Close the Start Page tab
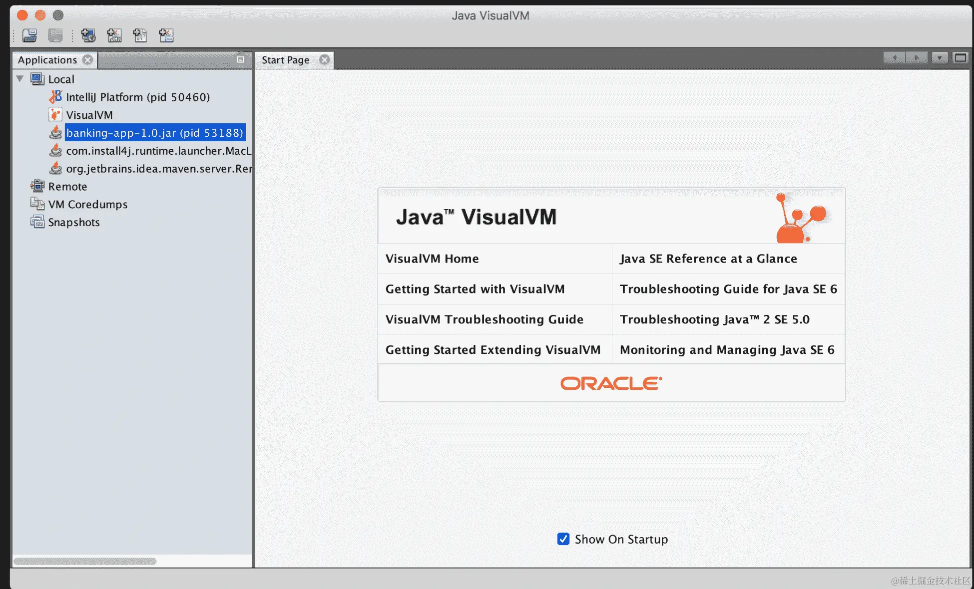This screenshot has width=974, height=589. [x=325, y=60]
